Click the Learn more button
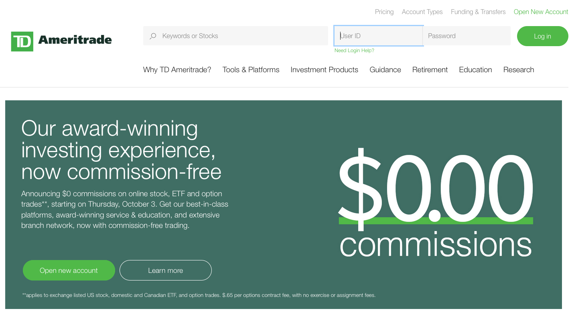This screenshot has width=572, height=313. point(166,270)
